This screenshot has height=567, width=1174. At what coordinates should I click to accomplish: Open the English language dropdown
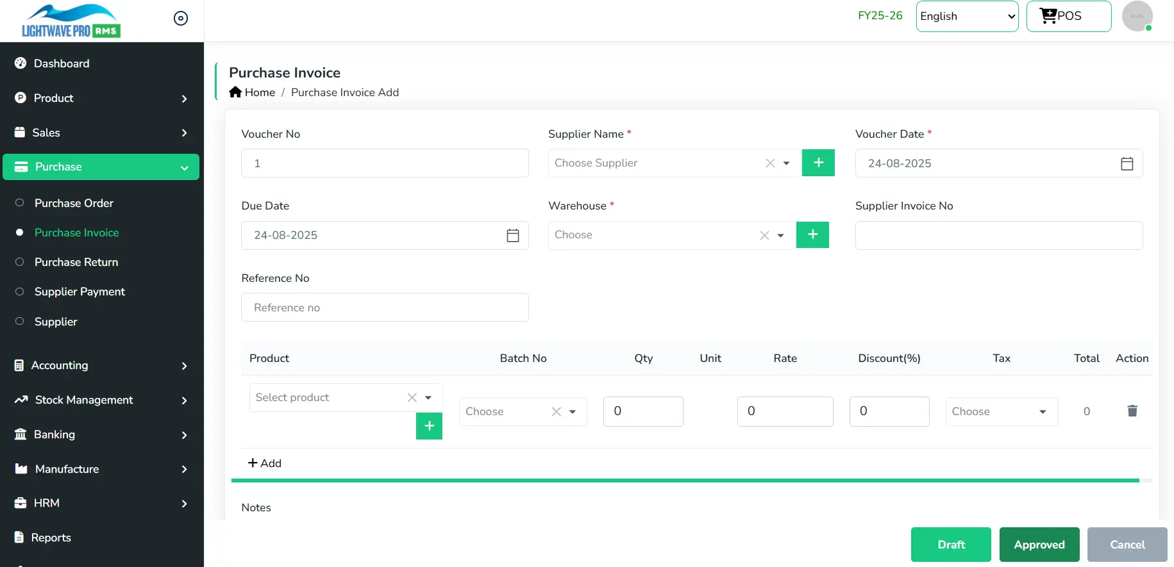coord(966,17)
